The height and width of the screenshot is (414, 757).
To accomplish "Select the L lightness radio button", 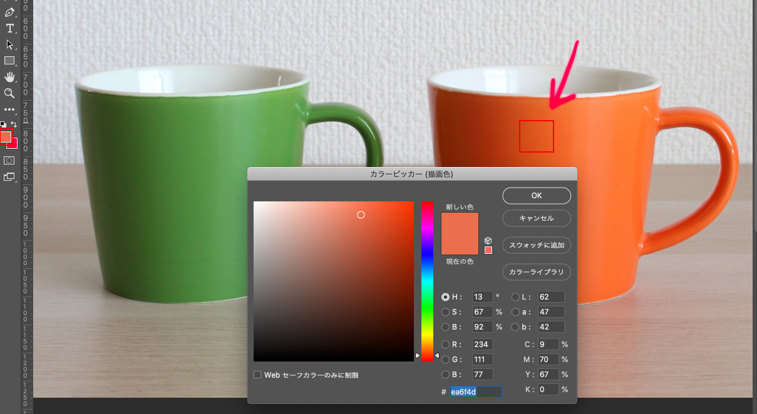I will pyautogui.click(x=515, y=297).
